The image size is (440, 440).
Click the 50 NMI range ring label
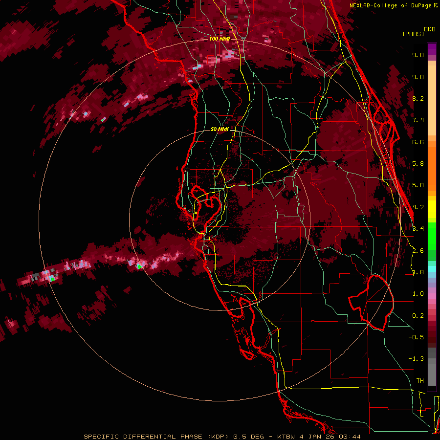[x=220, y=130]
